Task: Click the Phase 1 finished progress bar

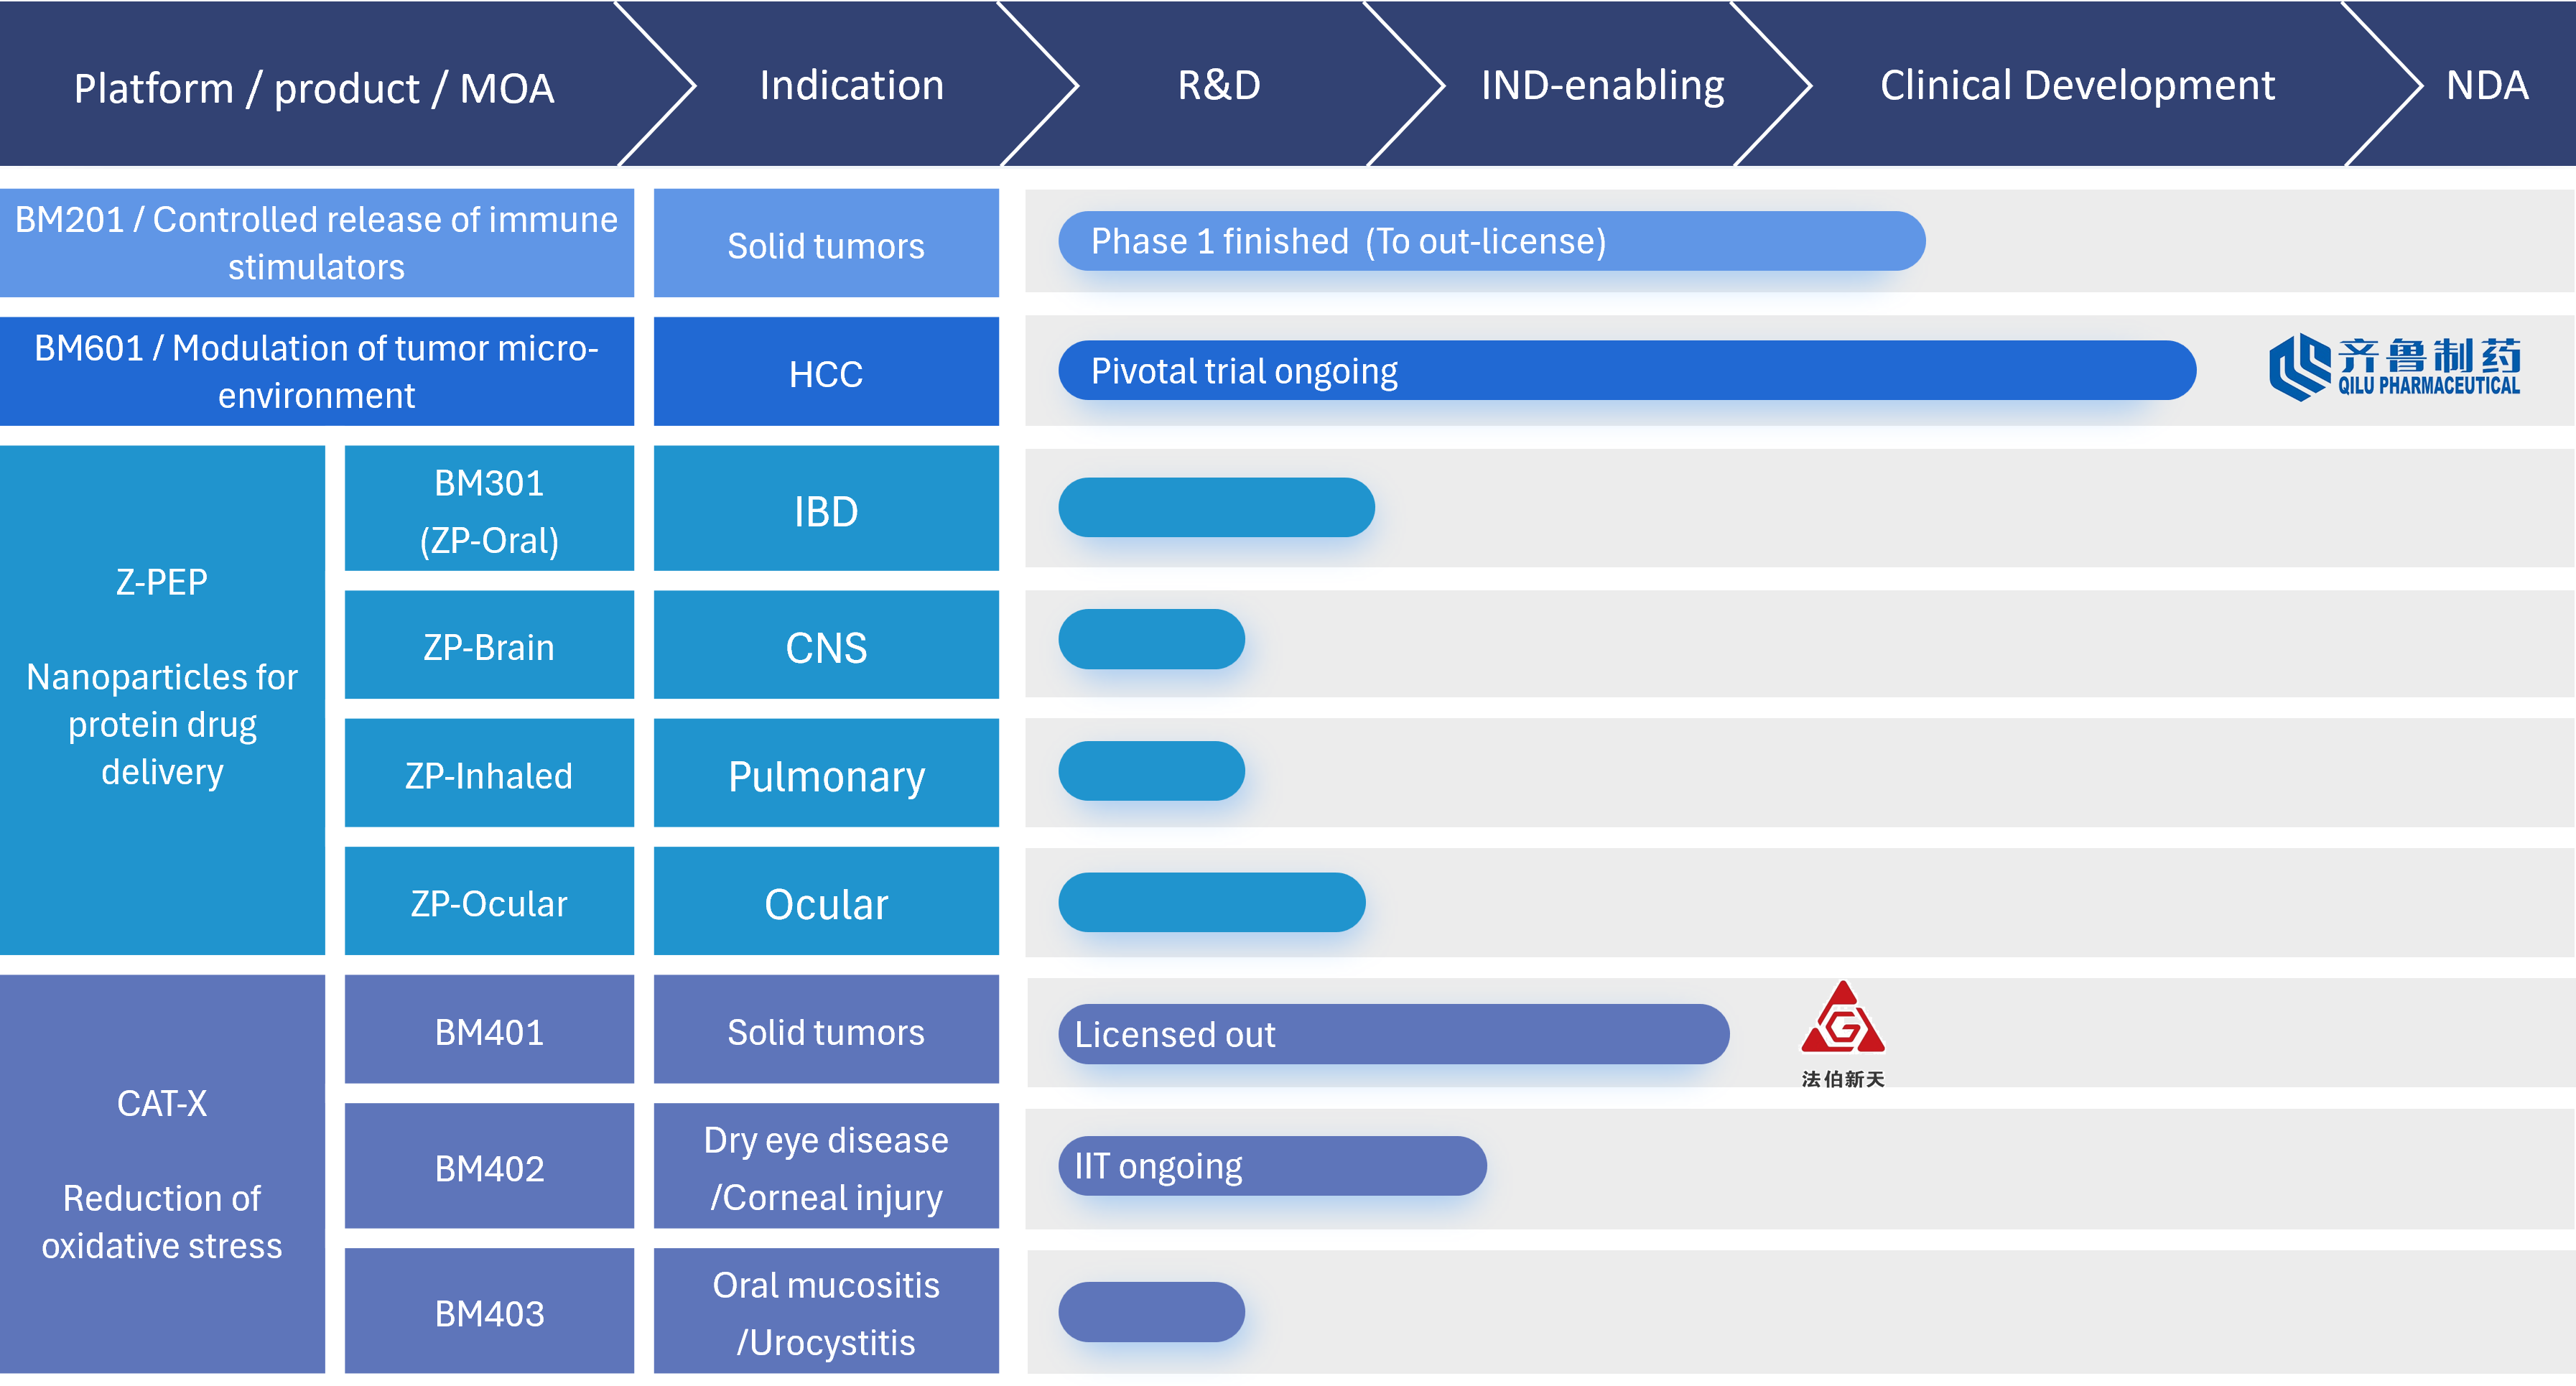Action: [1490, 241]
